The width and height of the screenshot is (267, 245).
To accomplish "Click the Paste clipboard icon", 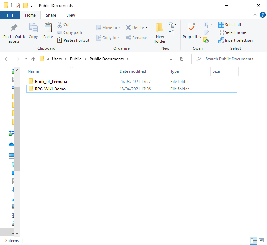I will pos(48,28).
